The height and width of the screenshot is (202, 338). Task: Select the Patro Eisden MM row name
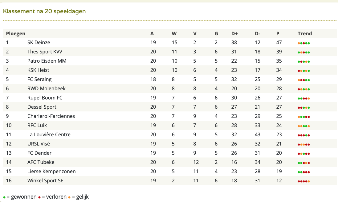[x=47, y=61]
